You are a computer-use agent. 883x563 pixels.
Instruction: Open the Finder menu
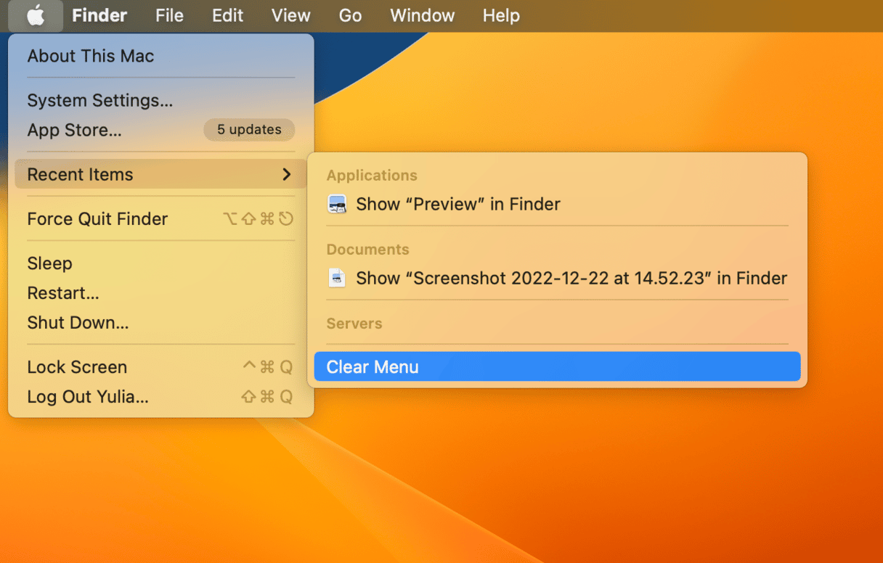coord(99,15)
